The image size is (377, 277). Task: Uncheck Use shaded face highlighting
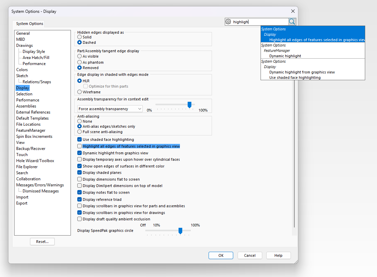point(80,140)
